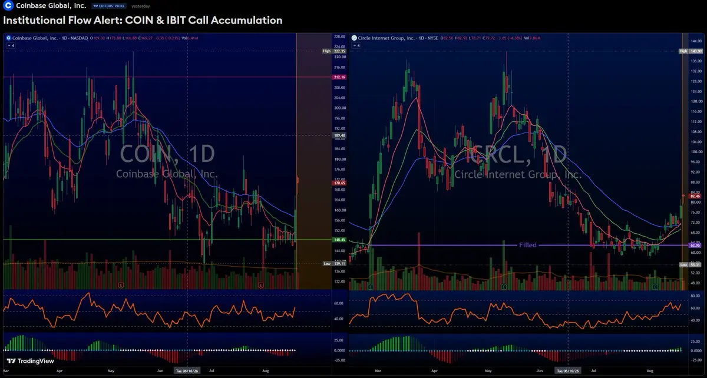This screenshot has height=378, width=707.
Task: Click the 'Tue 06/16/26' date label under CRCL chart
Action: (x=568, y=372)
